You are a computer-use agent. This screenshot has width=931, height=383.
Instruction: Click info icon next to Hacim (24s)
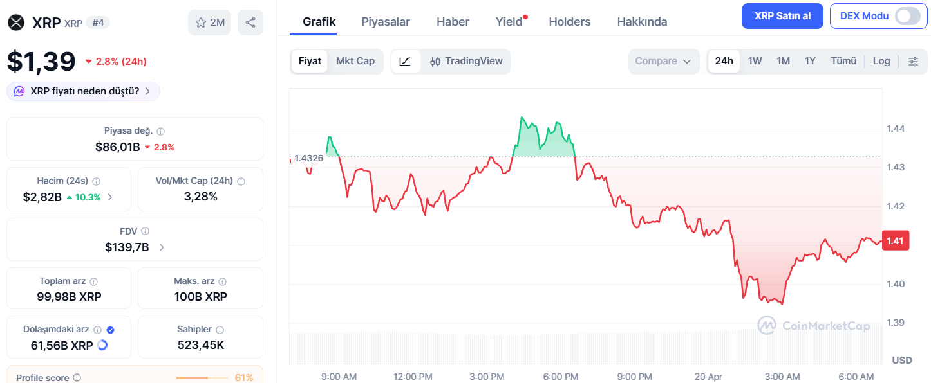97,181
